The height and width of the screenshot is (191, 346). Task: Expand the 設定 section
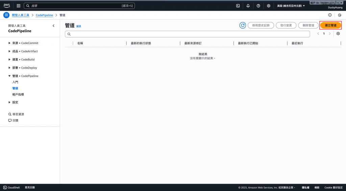pos(13,102)
